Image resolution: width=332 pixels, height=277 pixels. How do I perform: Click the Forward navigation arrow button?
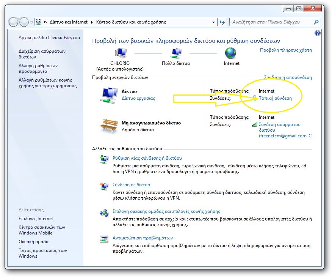(24, 22)
